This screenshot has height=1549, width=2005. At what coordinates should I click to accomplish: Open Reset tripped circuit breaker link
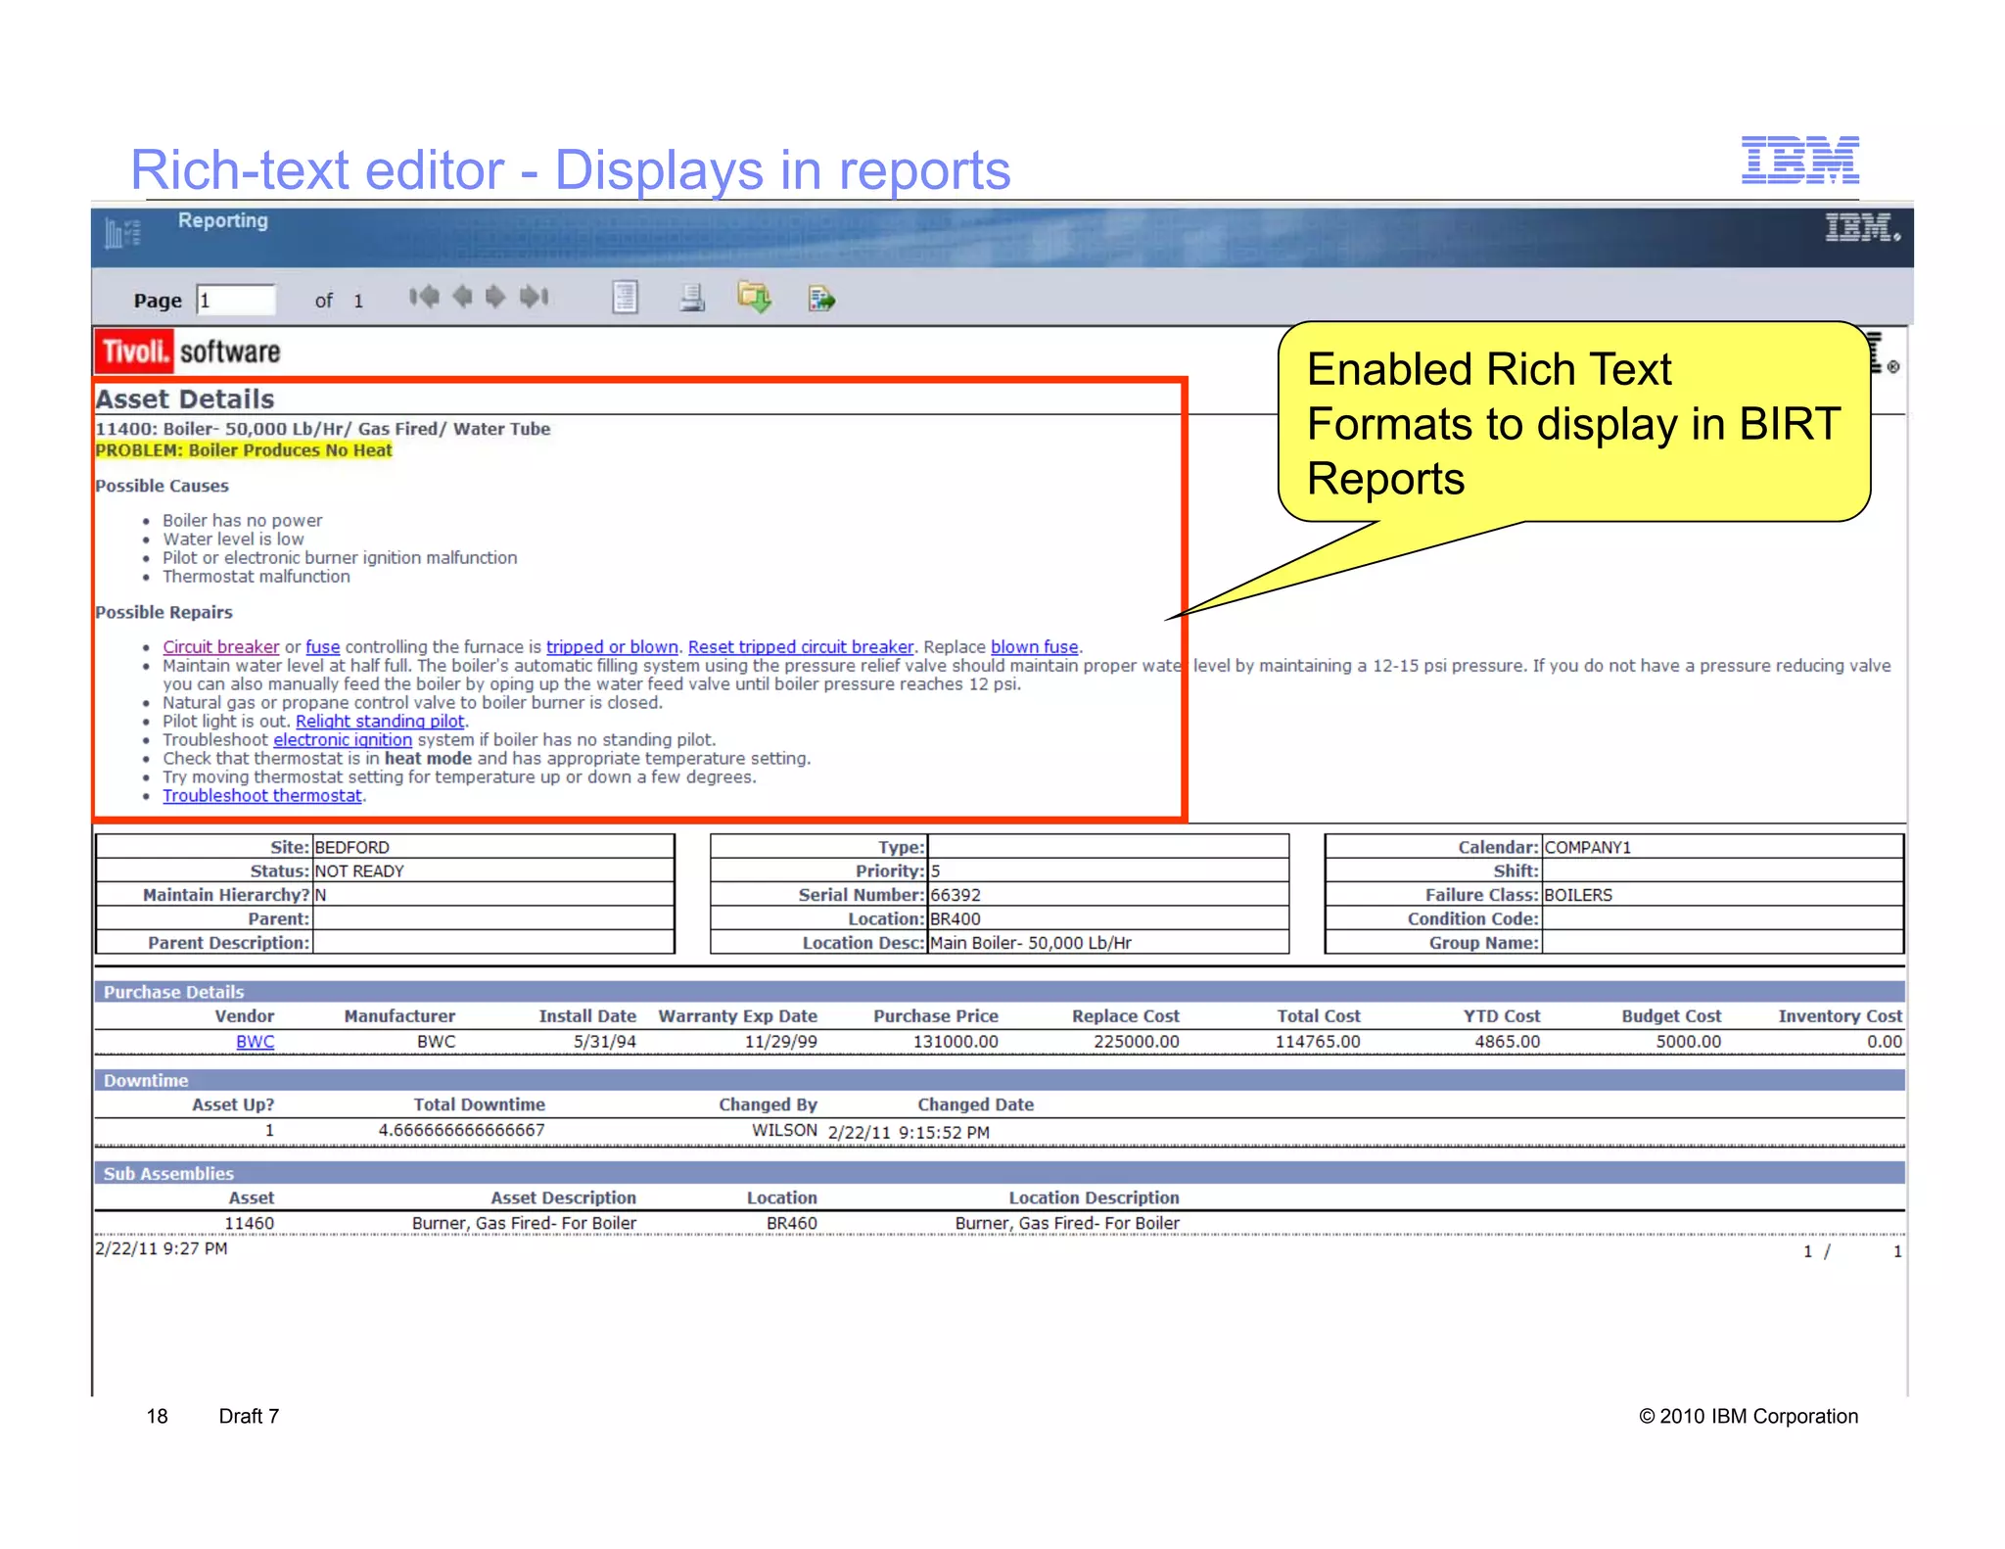(x=801, y=647)
